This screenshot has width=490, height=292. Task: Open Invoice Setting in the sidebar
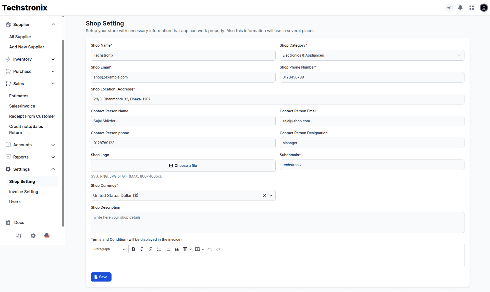pos(24,192)
